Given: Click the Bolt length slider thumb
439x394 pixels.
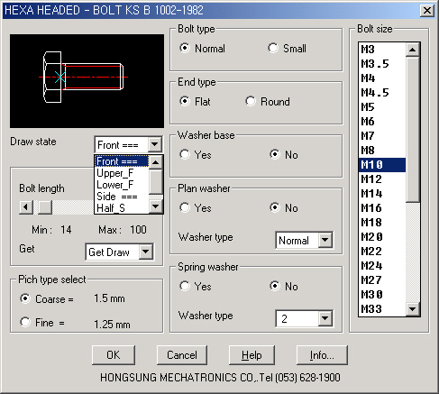Looking at the screenshot, I should click(45, 207).
